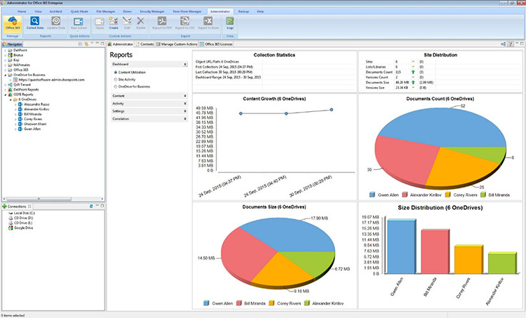The width and height of the screenshot is (526, 318).
Task: Click the Collect Data magnifier icon
Action: pos(35,21)
